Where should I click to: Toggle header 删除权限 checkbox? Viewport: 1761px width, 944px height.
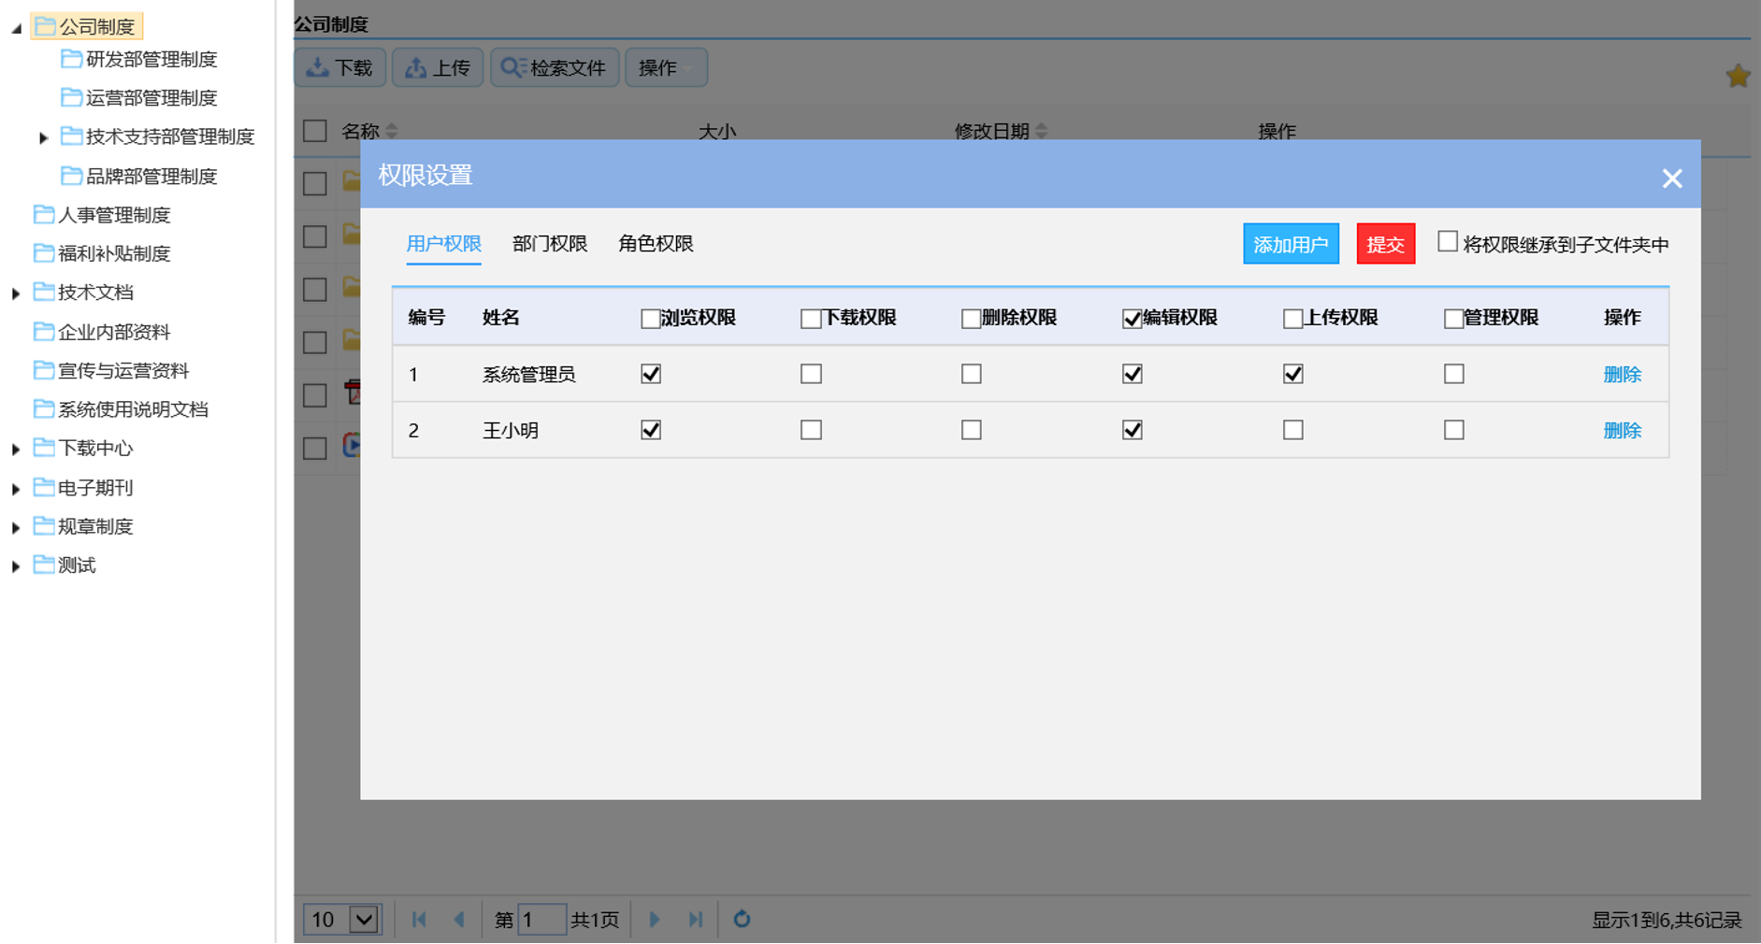tap(971, 319)
